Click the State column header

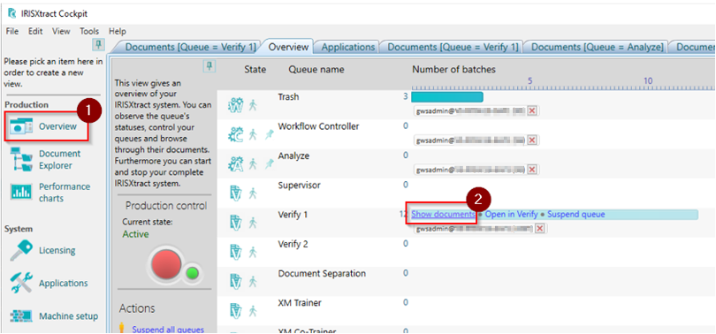255,69
